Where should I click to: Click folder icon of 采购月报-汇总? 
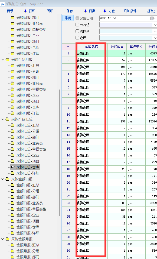pos(13,65)
